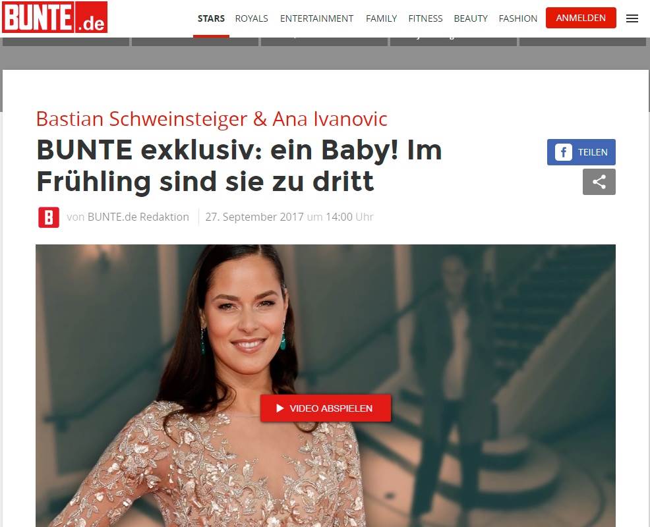Click the BUNTE.de logo
Viewport: 650px width, 527px height.
(x=55, y=17)
